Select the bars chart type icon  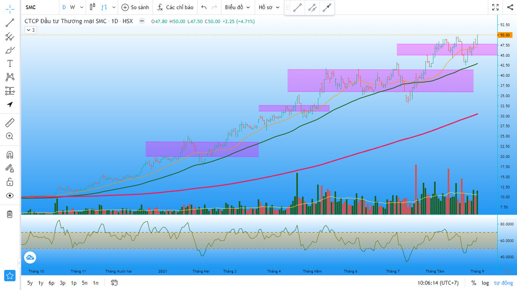pos(104,7)
